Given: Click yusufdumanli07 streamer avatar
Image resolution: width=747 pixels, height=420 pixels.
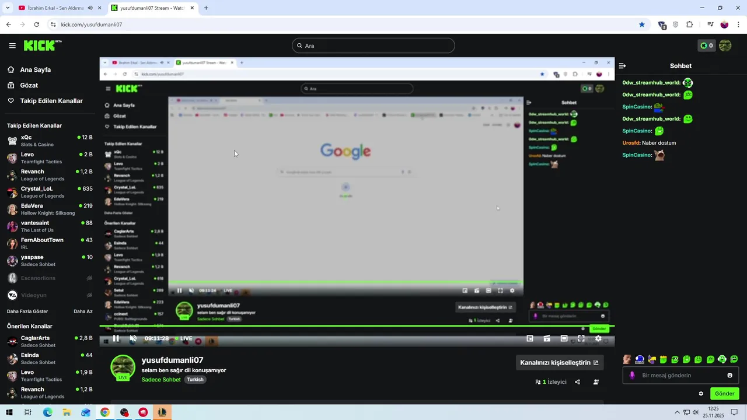Looking at the screenshot, I should point(123,367).
